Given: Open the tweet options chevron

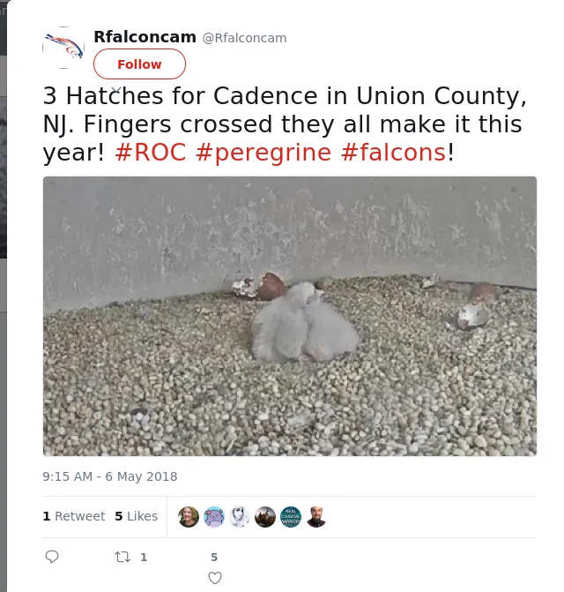Looking at the screenshot, I should click(x=115, y=90).
